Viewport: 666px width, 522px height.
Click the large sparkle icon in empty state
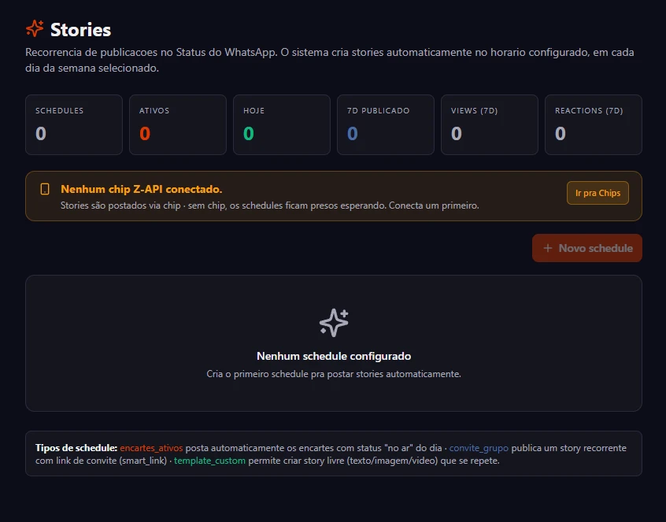pos(334,322)
